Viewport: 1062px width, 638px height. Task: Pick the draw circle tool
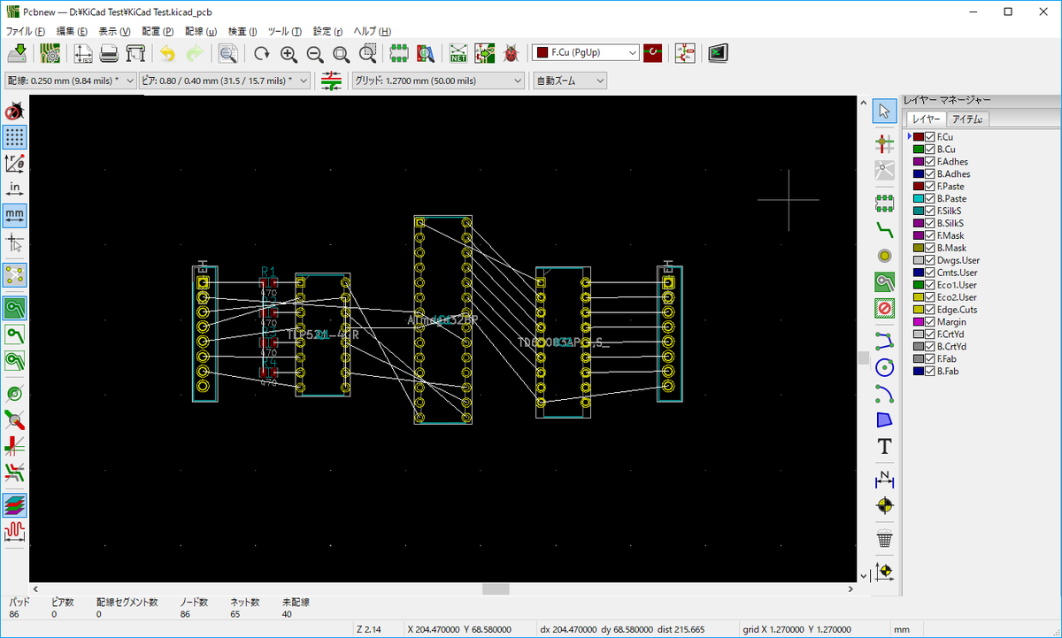click(884, 366)
